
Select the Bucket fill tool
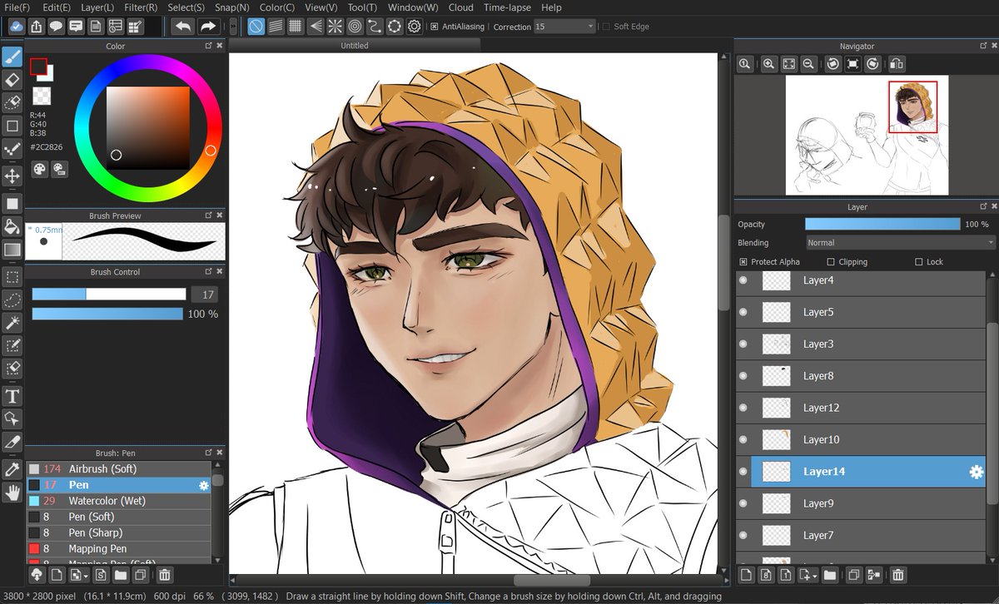12,226
